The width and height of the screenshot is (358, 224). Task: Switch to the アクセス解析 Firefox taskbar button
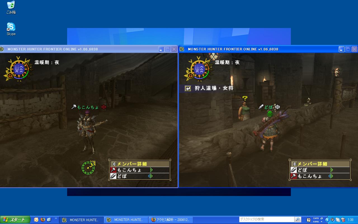[x=171, y=220]
